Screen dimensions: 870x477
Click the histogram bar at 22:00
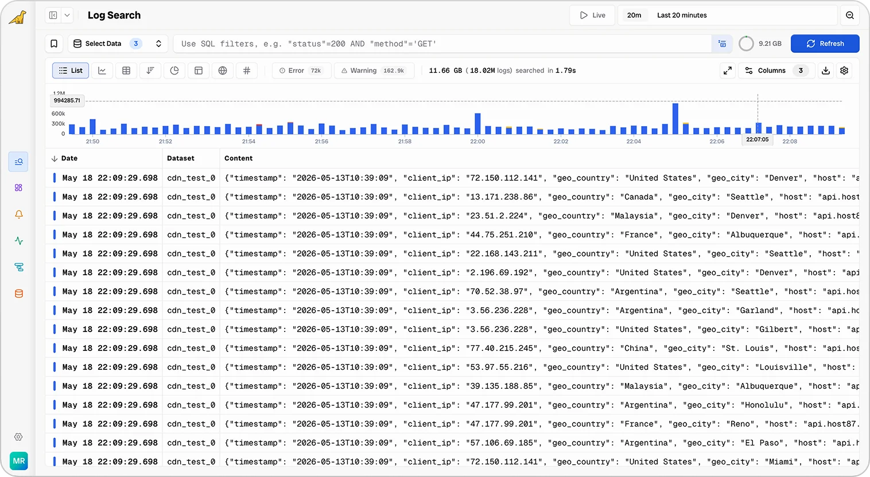pos(477,124)
